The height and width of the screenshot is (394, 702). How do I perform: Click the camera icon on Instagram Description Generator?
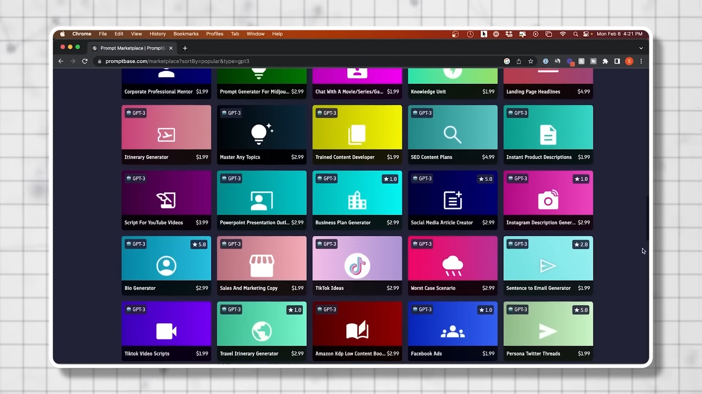pyautogui.click(x=548, y=200)
